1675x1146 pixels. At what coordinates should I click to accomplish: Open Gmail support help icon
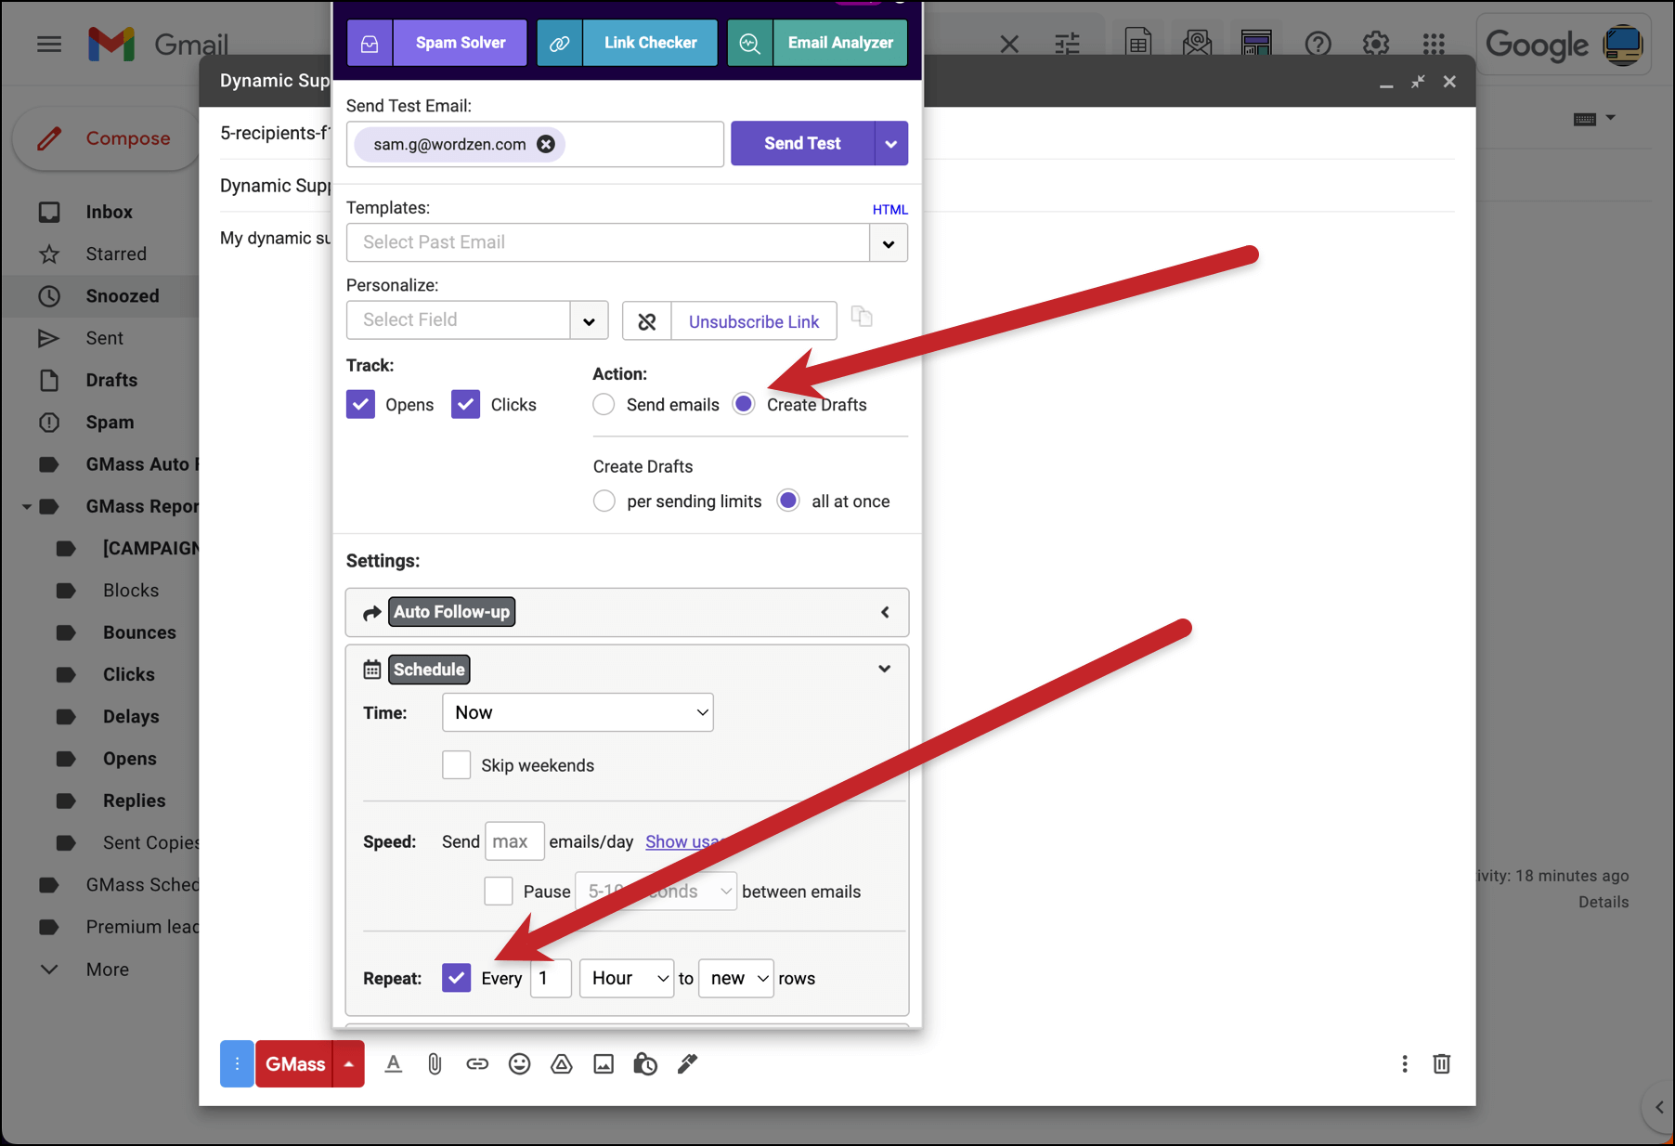tap(1318, 44)
